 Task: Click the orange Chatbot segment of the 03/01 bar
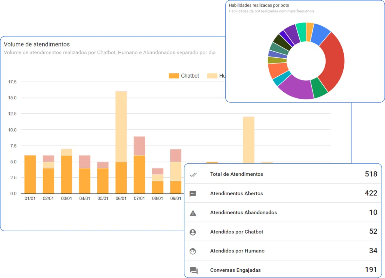point(66,174)
